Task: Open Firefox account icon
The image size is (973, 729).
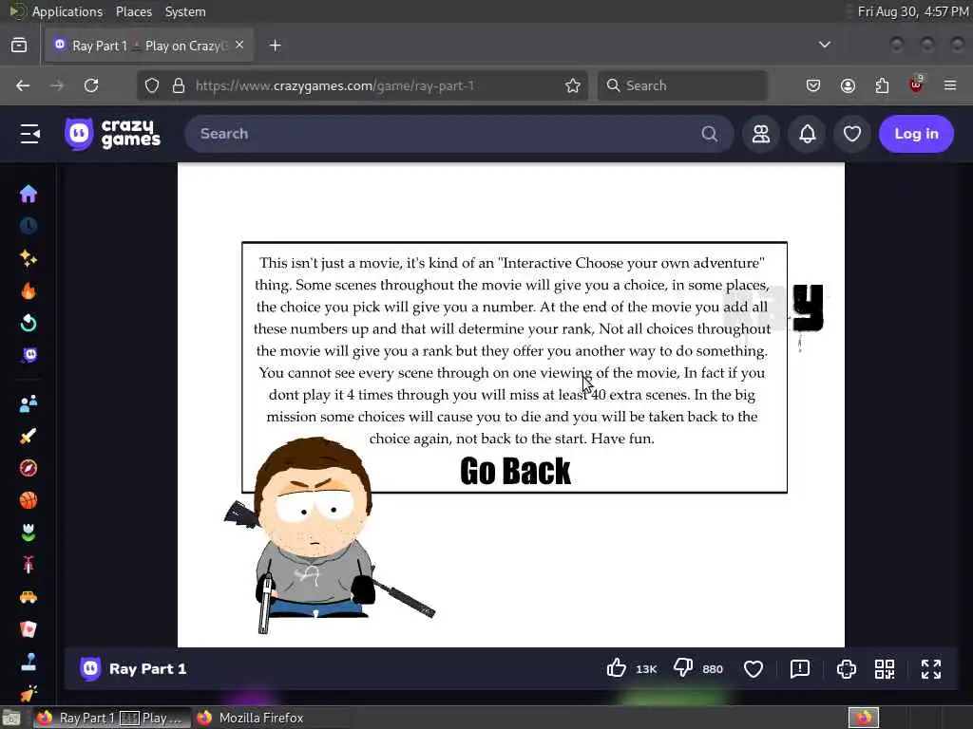Action: pyautogui.click(x=848, y=85)
